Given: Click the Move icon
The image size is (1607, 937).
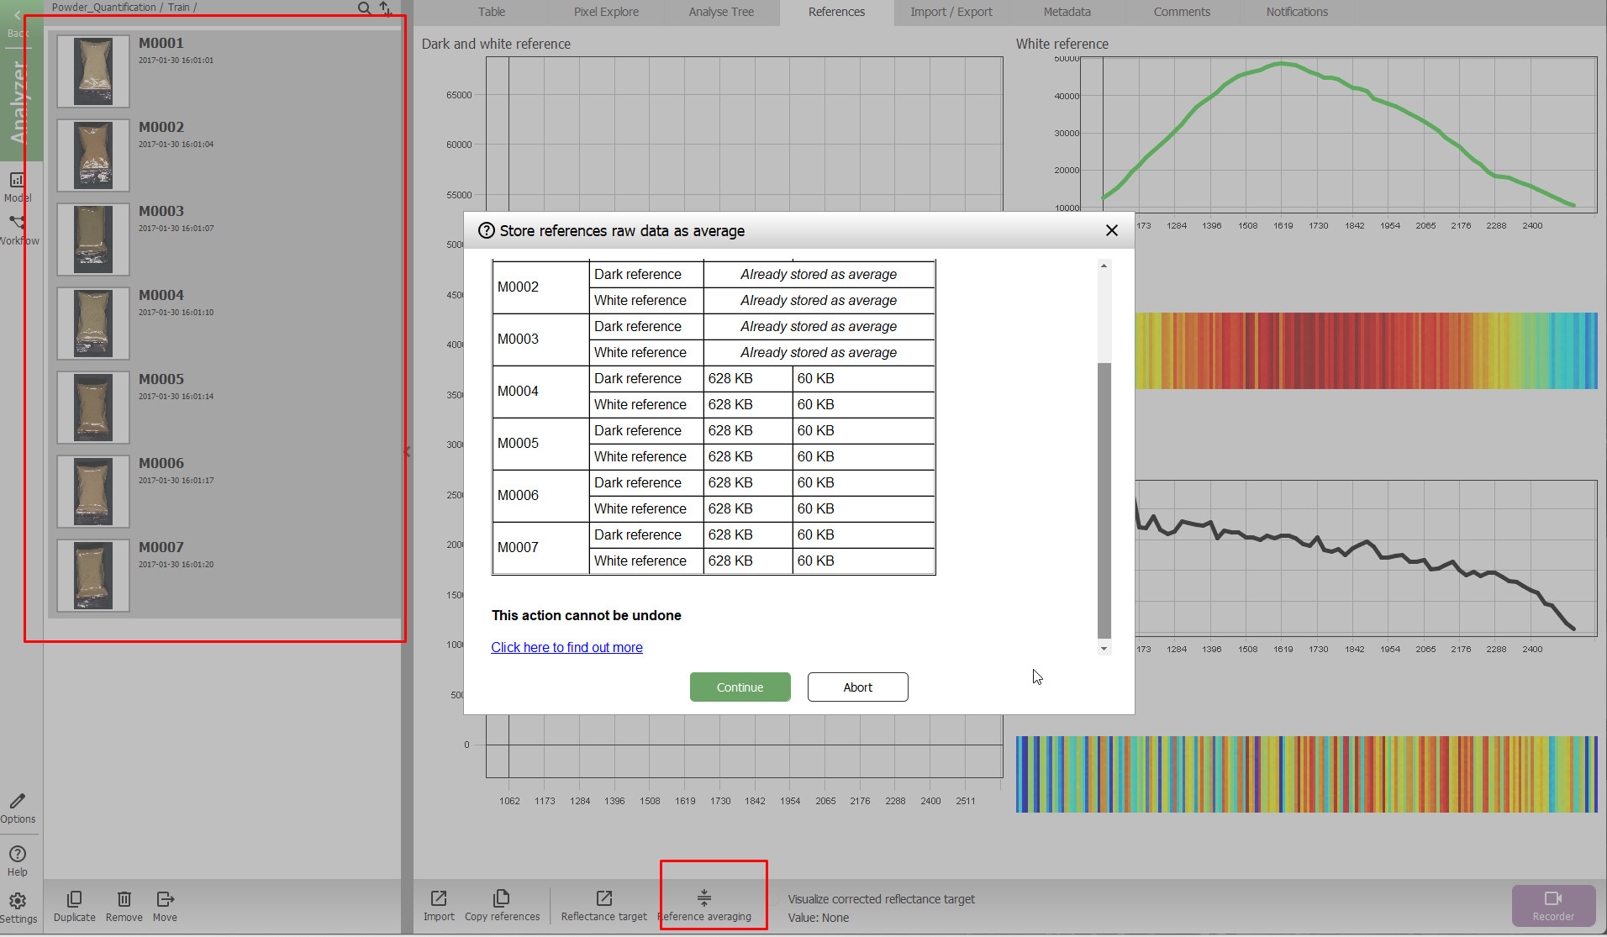Looking at the screenshot, I should (165, 899).
